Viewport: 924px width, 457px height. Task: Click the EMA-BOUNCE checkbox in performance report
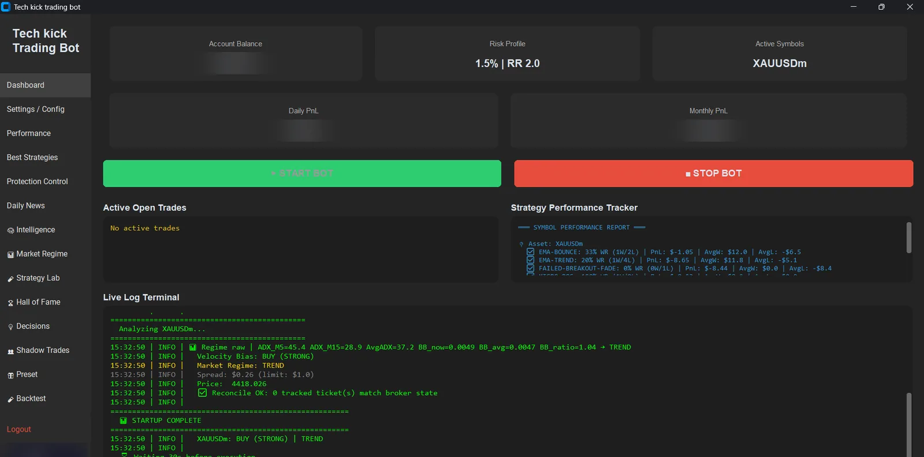(x=530, y=252)
